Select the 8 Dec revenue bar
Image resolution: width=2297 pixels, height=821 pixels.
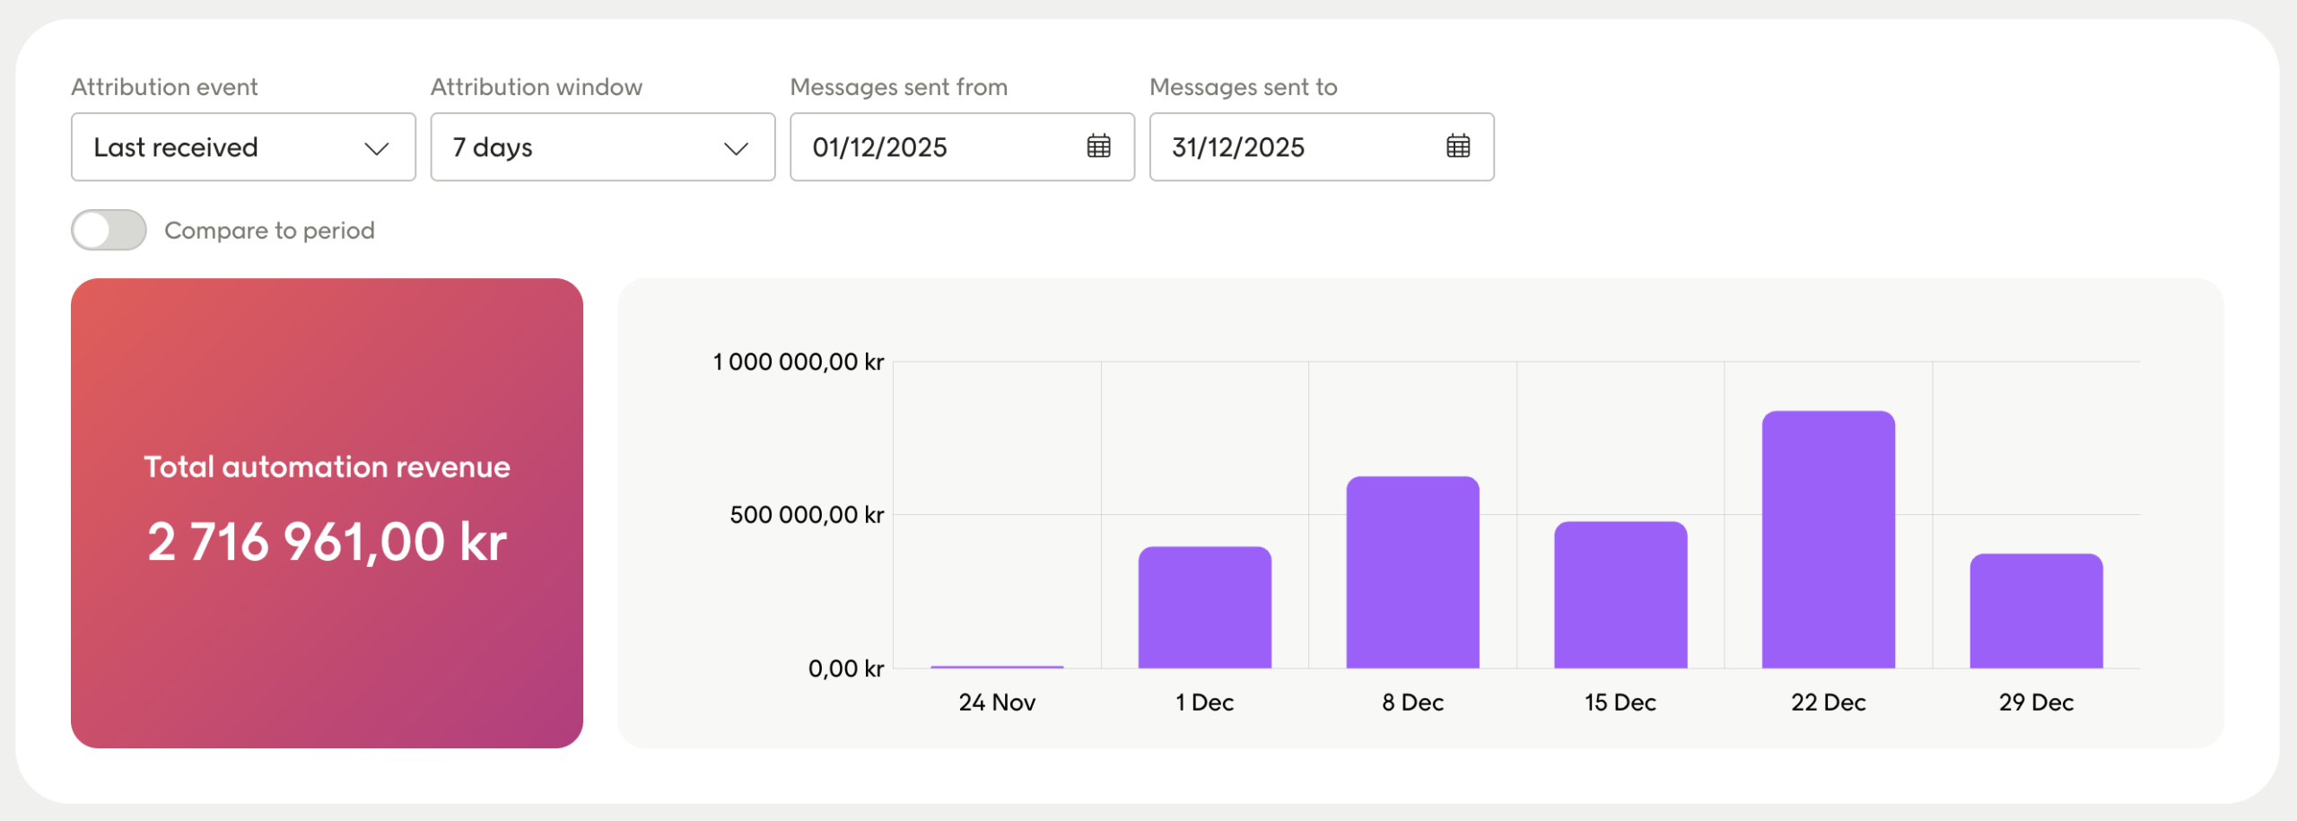click(x=1412, y=572)
